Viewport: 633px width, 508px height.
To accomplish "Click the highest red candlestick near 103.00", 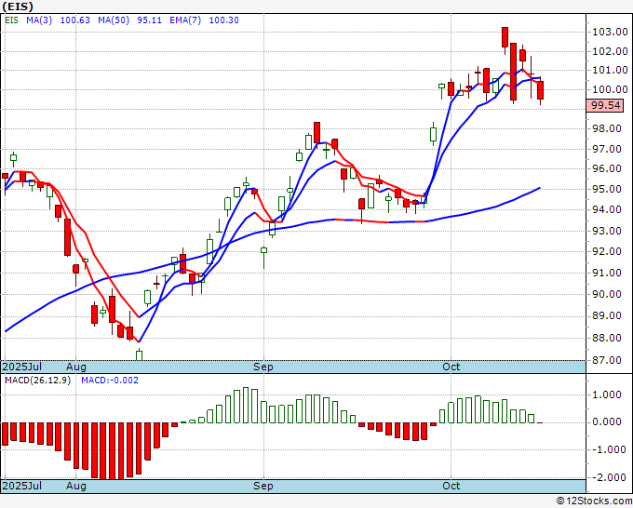I will click(505, 37).
